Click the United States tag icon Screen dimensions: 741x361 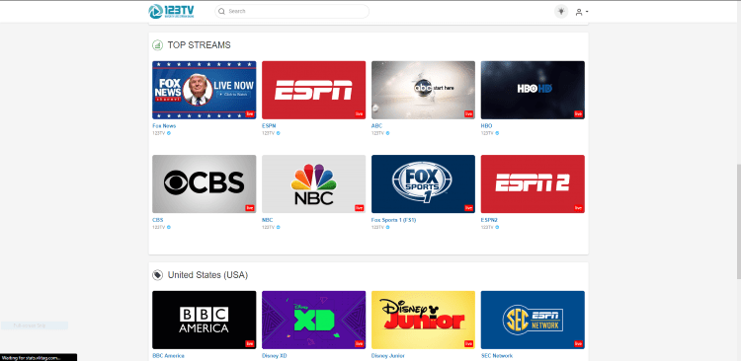point(157,275)
